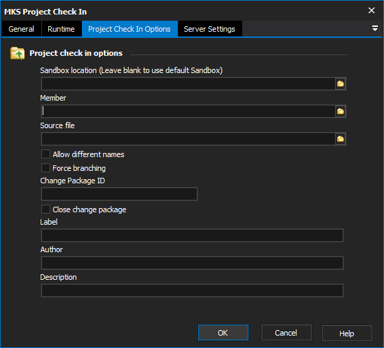Click the project check in folder icon
384x348 pixels.
point(17,53)
